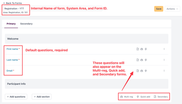This screenshot has width=182, height=104.
Task: Toggle Secondary form icon on Last name row
Action: click(x=137, y=60)
